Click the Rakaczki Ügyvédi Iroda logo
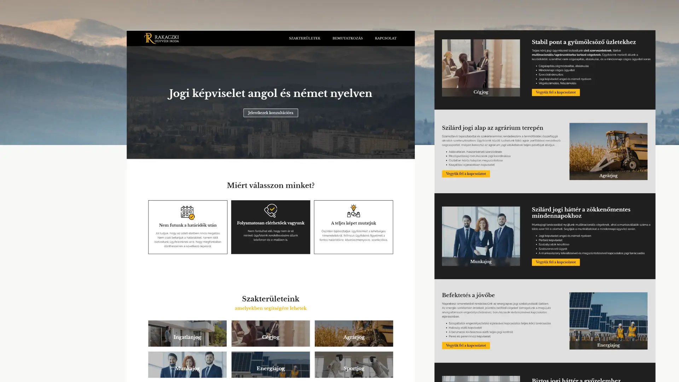This screenshot has height=382, width=679. 161,38
